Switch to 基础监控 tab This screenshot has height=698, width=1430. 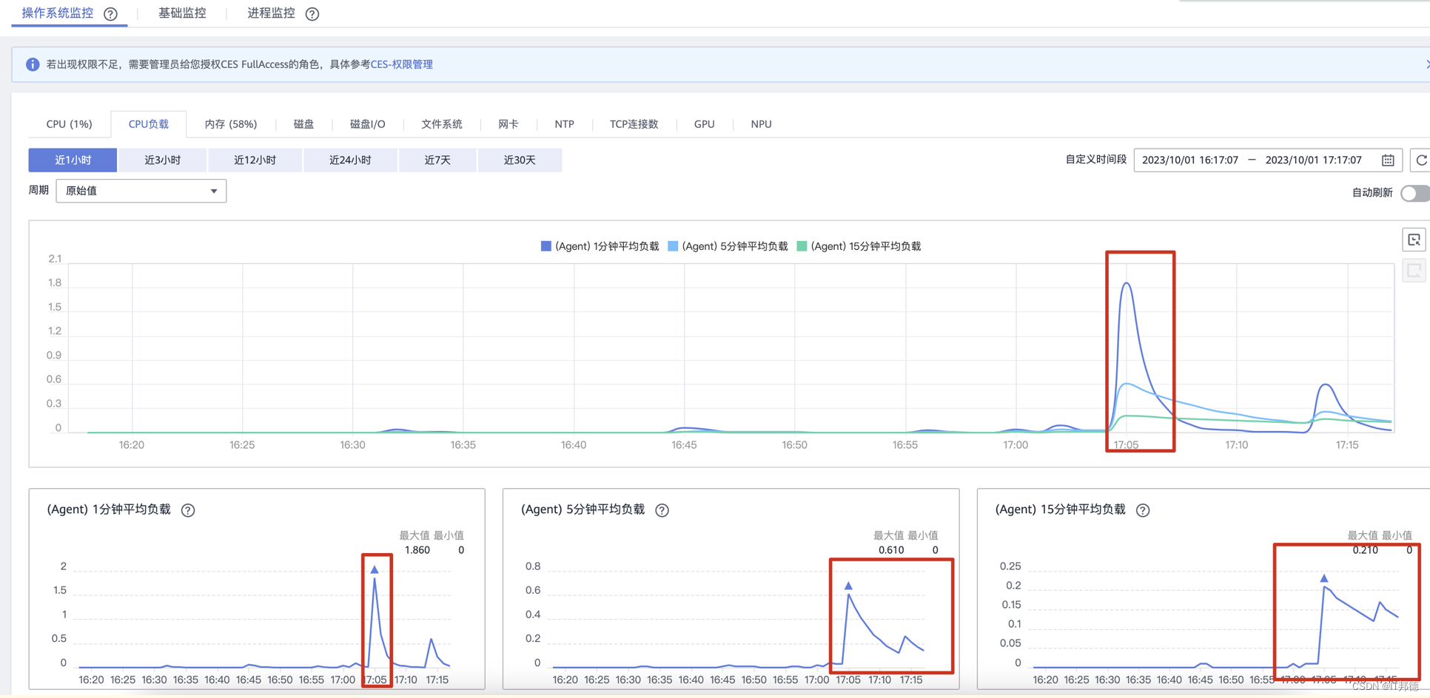[x=182, y=13]
